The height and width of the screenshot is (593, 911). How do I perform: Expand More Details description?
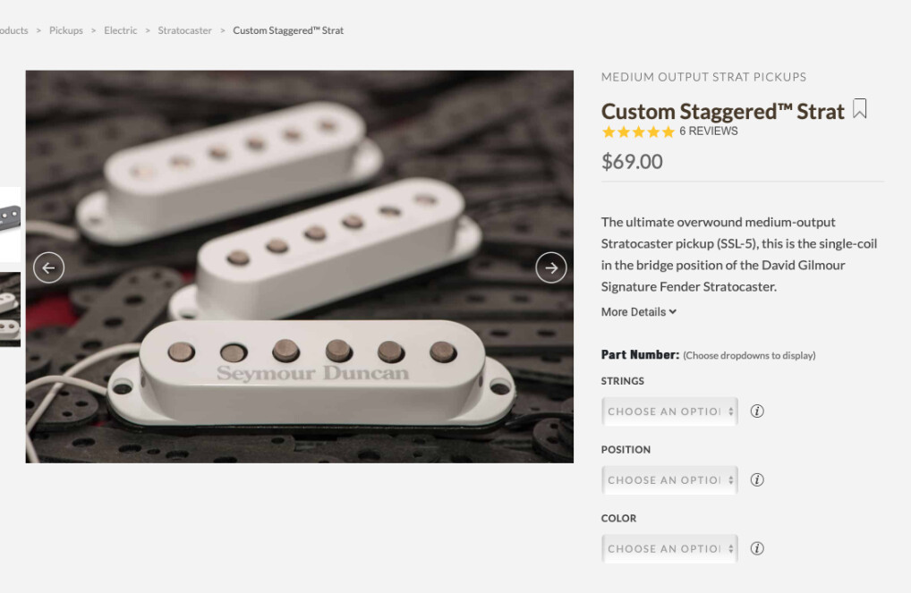pos(638,312)
